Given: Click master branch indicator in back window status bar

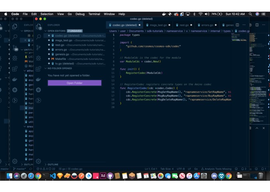Looking at the screenshot, I should pyautogui.click(x=20, y=169).
